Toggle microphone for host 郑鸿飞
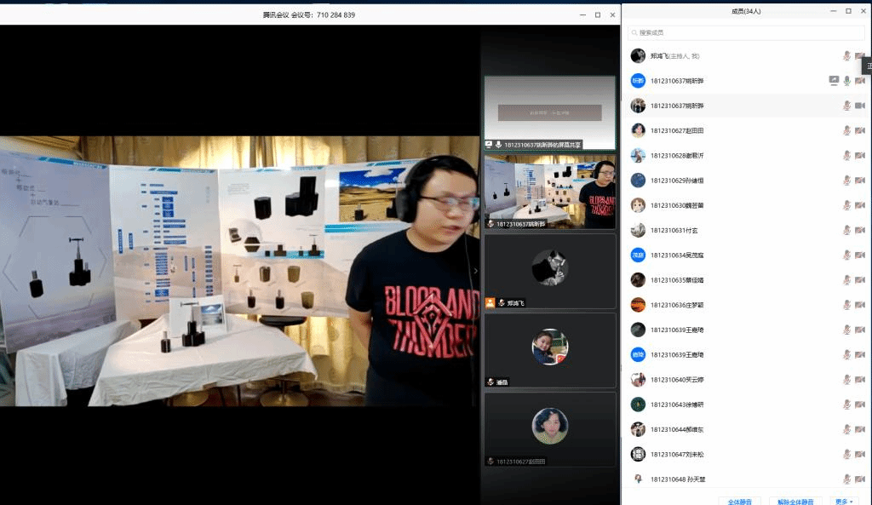The height and width of the screenshot is (505, 872). pyautogui.click(x=846, y=56)
